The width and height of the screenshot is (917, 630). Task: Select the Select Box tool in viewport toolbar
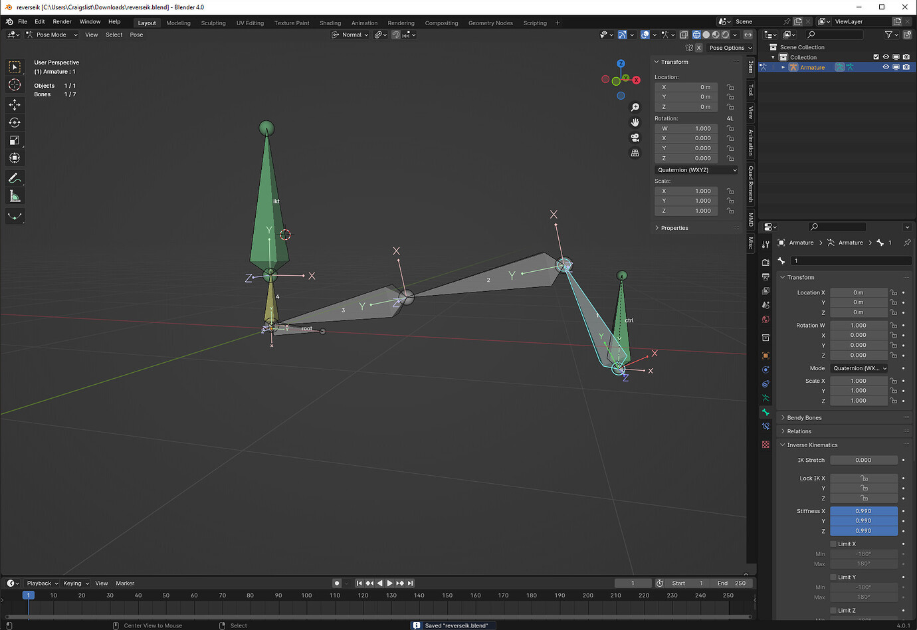click(15, 67)
